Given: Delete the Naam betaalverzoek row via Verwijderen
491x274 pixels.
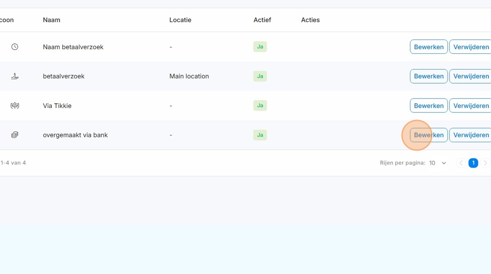Looking at the screenshot, I should pyautogui.click(x=471, y=47).
